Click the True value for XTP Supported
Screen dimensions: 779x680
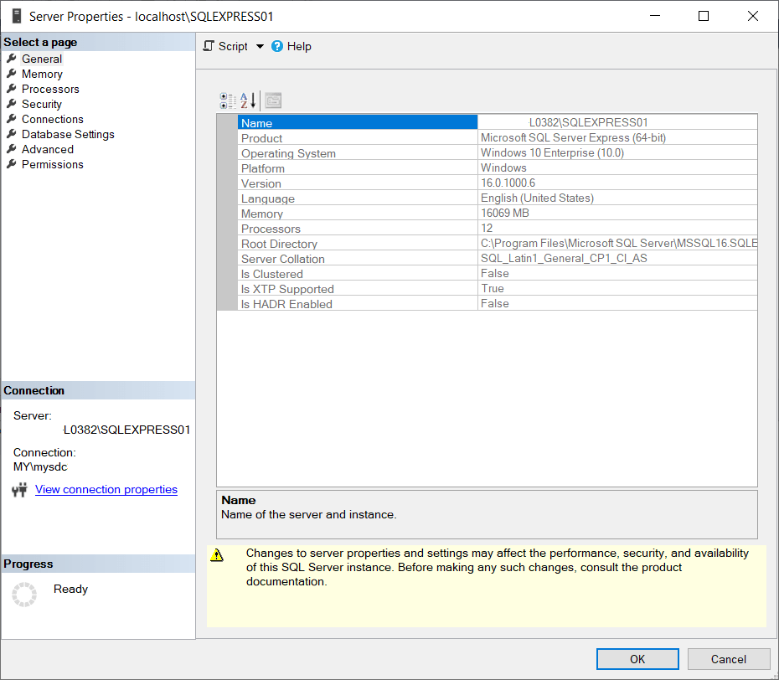tap(493, 288)
